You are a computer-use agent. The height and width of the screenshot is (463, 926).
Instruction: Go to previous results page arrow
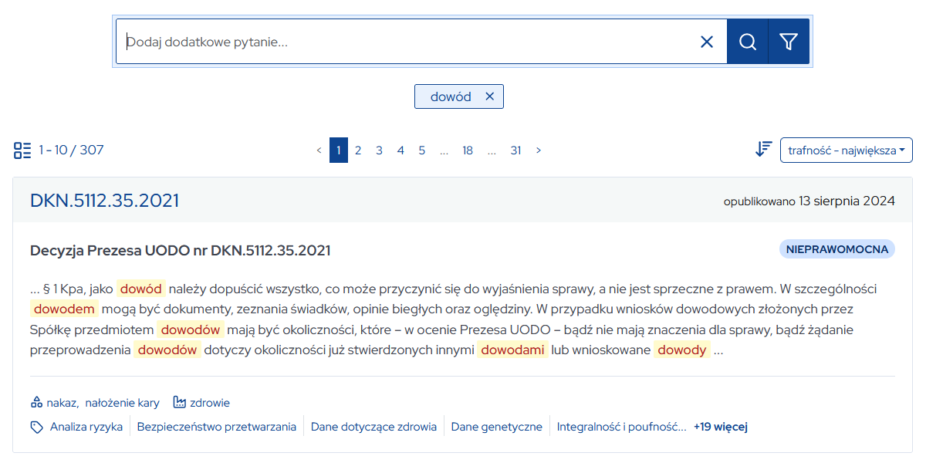[319, 150]
